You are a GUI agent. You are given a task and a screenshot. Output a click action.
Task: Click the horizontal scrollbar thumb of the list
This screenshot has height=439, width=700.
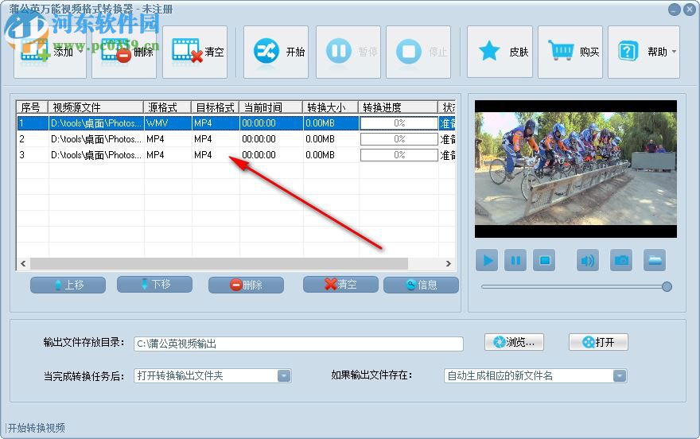click(219, 264)
